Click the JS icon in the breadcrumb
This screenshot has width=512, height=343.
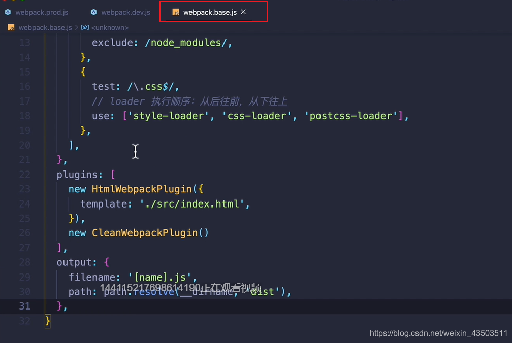(11, 28)
